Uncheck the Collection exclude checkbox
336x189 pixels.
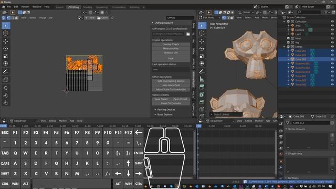click(288, 22)
